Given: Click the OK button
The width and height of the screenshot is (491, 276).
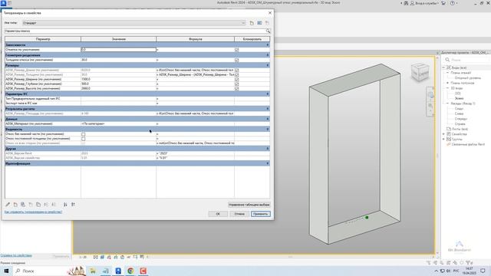Looking at the screenshot, I should pyautogui.click(x=218, y=214).
